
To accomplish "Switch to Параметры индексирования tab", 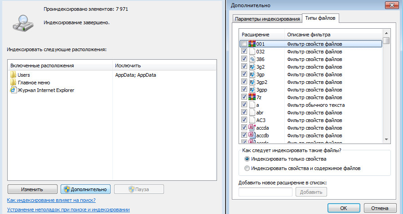I will pos(267,18).
